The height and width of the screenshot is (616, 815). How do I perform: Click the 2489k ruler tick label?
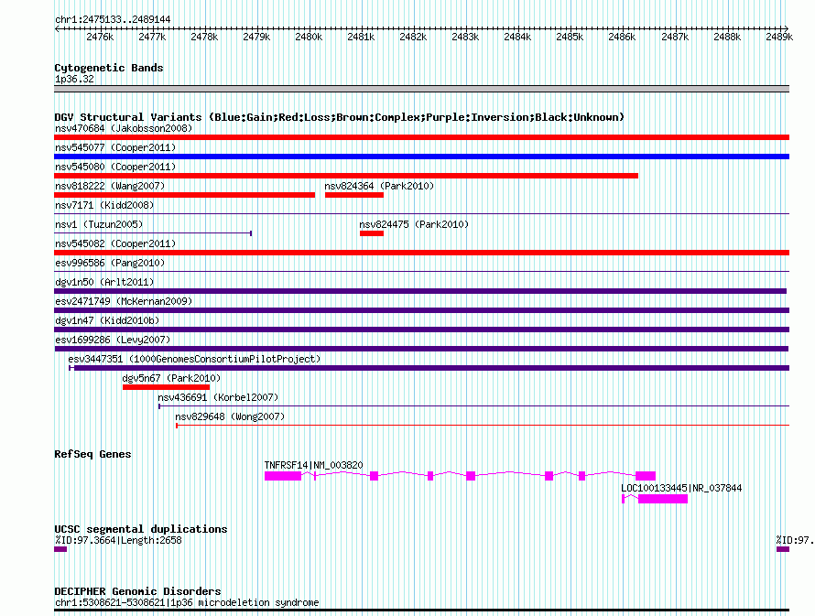coord(779,37)
